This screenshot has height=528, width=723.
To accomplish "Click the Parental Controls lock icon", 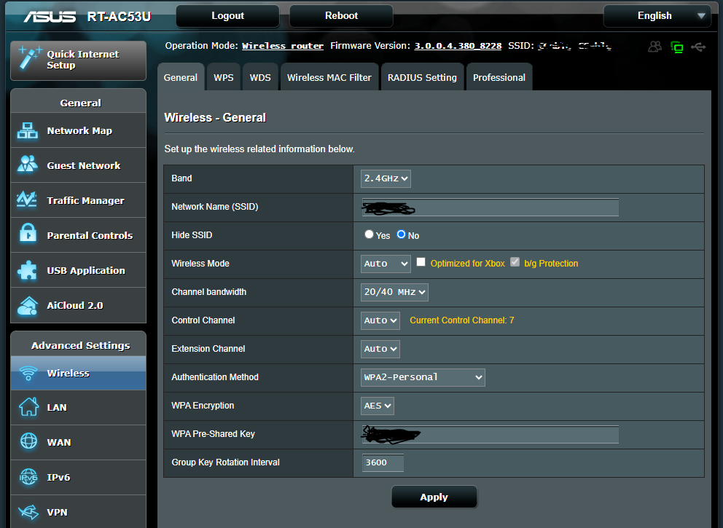I will [x=28, y=235].
